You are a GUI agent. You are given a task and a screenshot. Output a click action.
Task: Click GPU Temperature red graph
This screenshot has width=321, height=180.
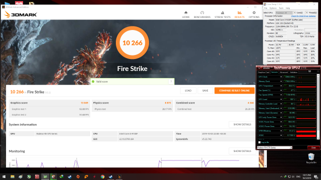[x=306, y=86]
